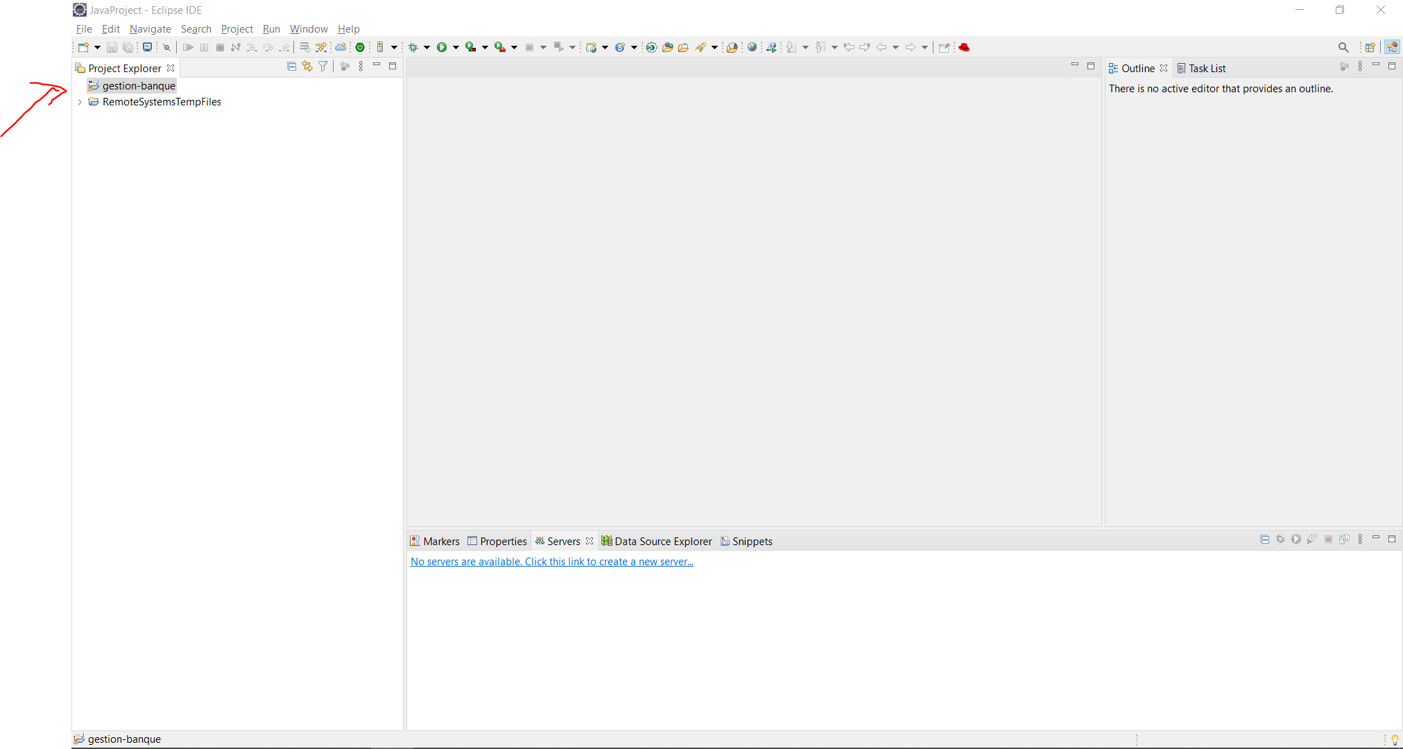Screen dimensions: 1403x749
Task: Open the File menu
Action: click(84, 29)
